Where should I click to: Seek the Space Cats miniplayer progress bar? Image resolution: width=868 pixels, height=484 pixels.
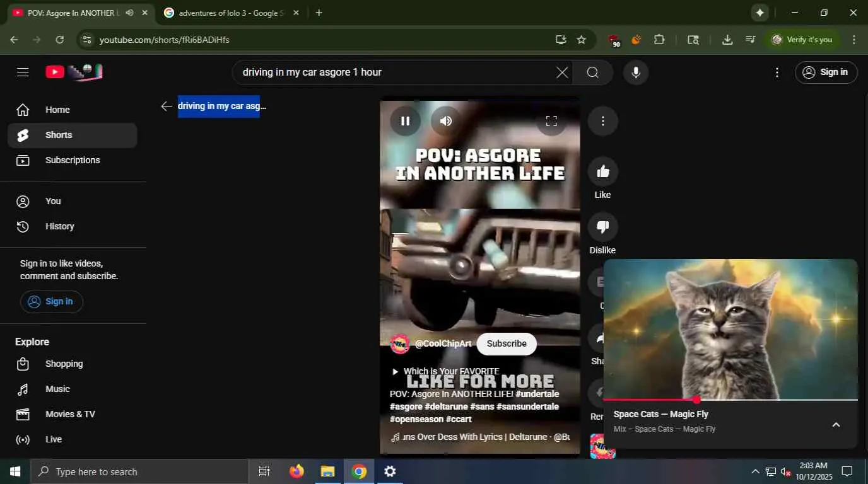[x=730, y=400]
